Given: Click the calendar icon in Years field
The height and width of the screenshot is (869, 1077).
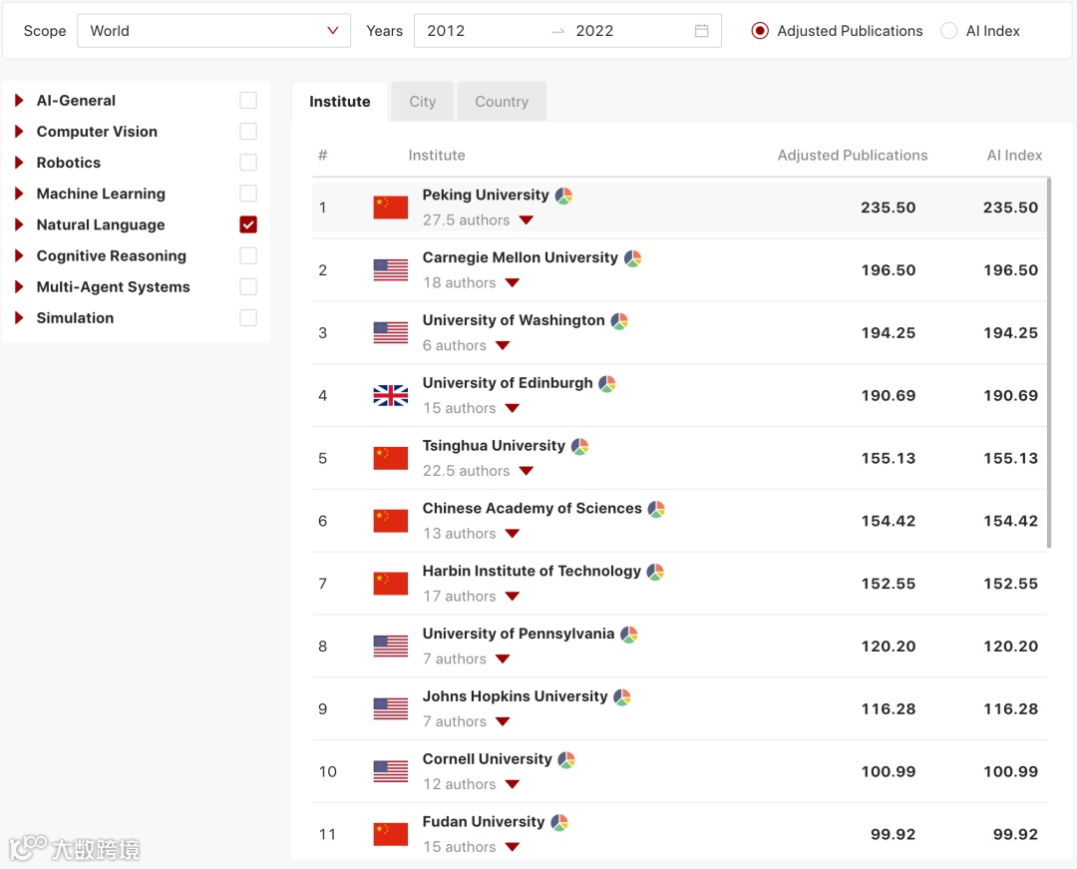Looking at the screenshot, I should pos(701,31).
